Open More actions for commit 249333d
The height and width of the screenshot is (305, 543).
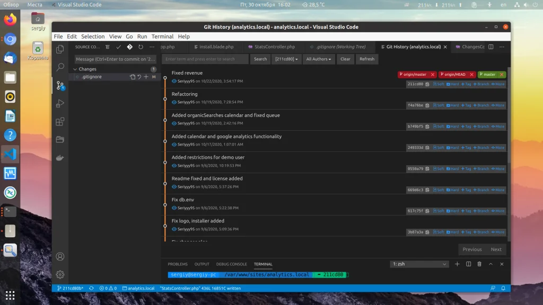point(498,148)
